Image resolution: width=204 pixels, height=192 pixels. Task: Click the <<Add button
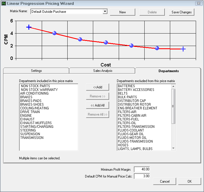click(x=97, y=87)
